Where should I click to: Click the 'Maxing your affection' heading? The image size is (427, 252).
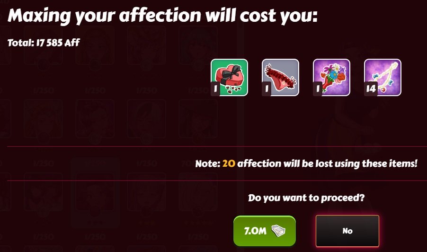click(162, 16)
